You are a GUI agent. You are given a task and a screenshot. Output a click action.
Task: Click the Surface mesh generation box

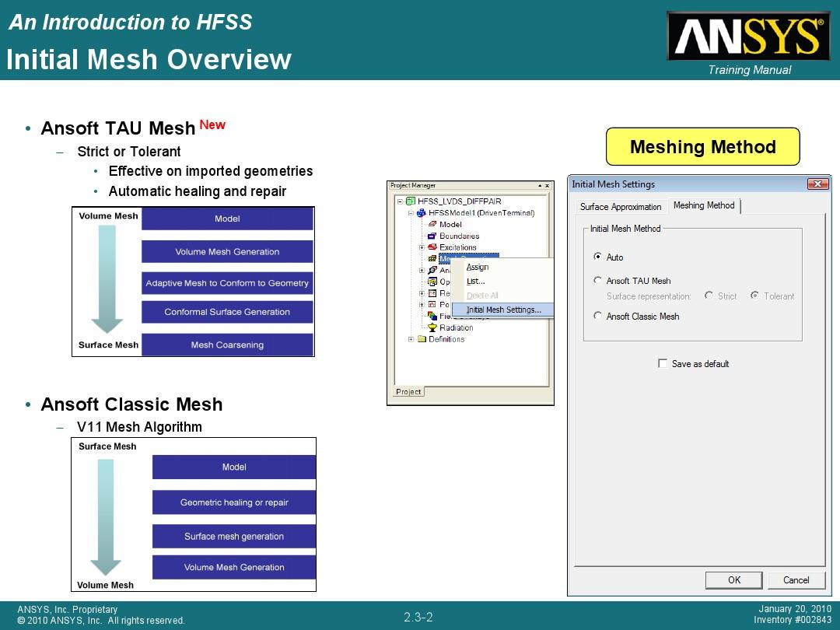234,536
